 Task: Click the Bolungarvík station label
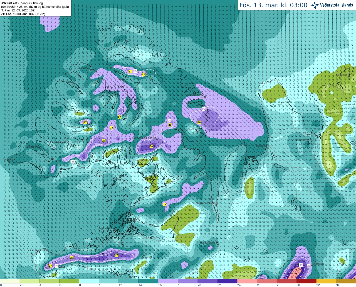point(83,68)
